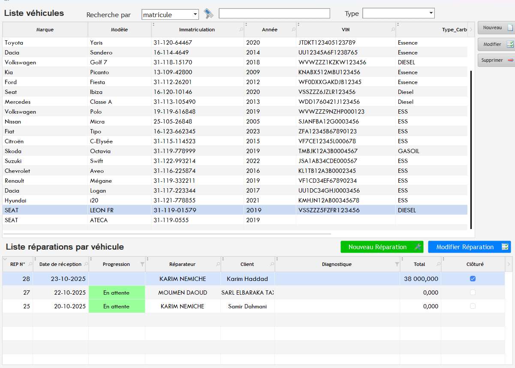
Task: Check the Clôturé box for repair 27
Action: coord(473,293)
